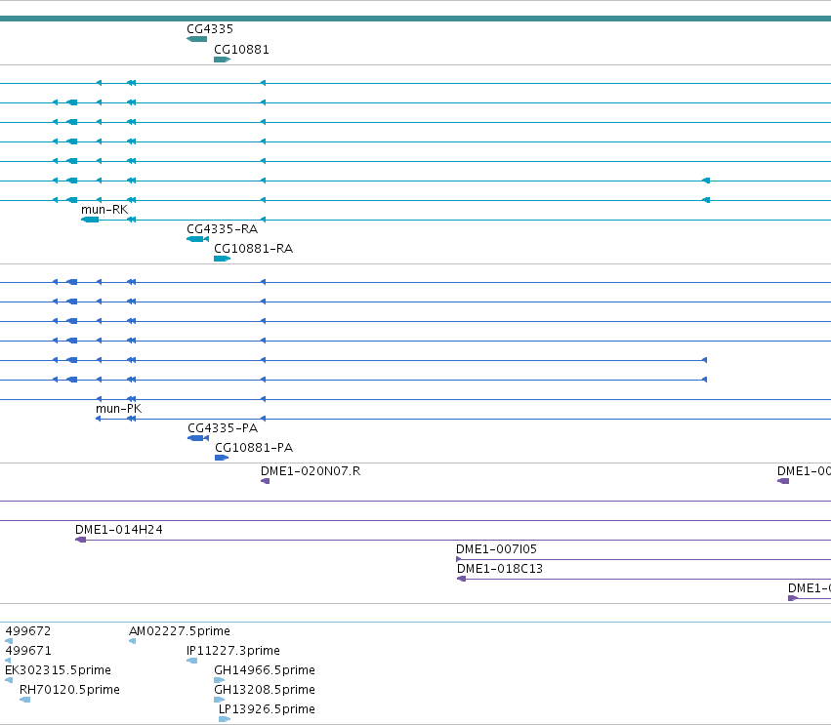Select the GH14966.5prime EST arrow
The height and width of the screenshot is (725, 831).
(220, 680)
